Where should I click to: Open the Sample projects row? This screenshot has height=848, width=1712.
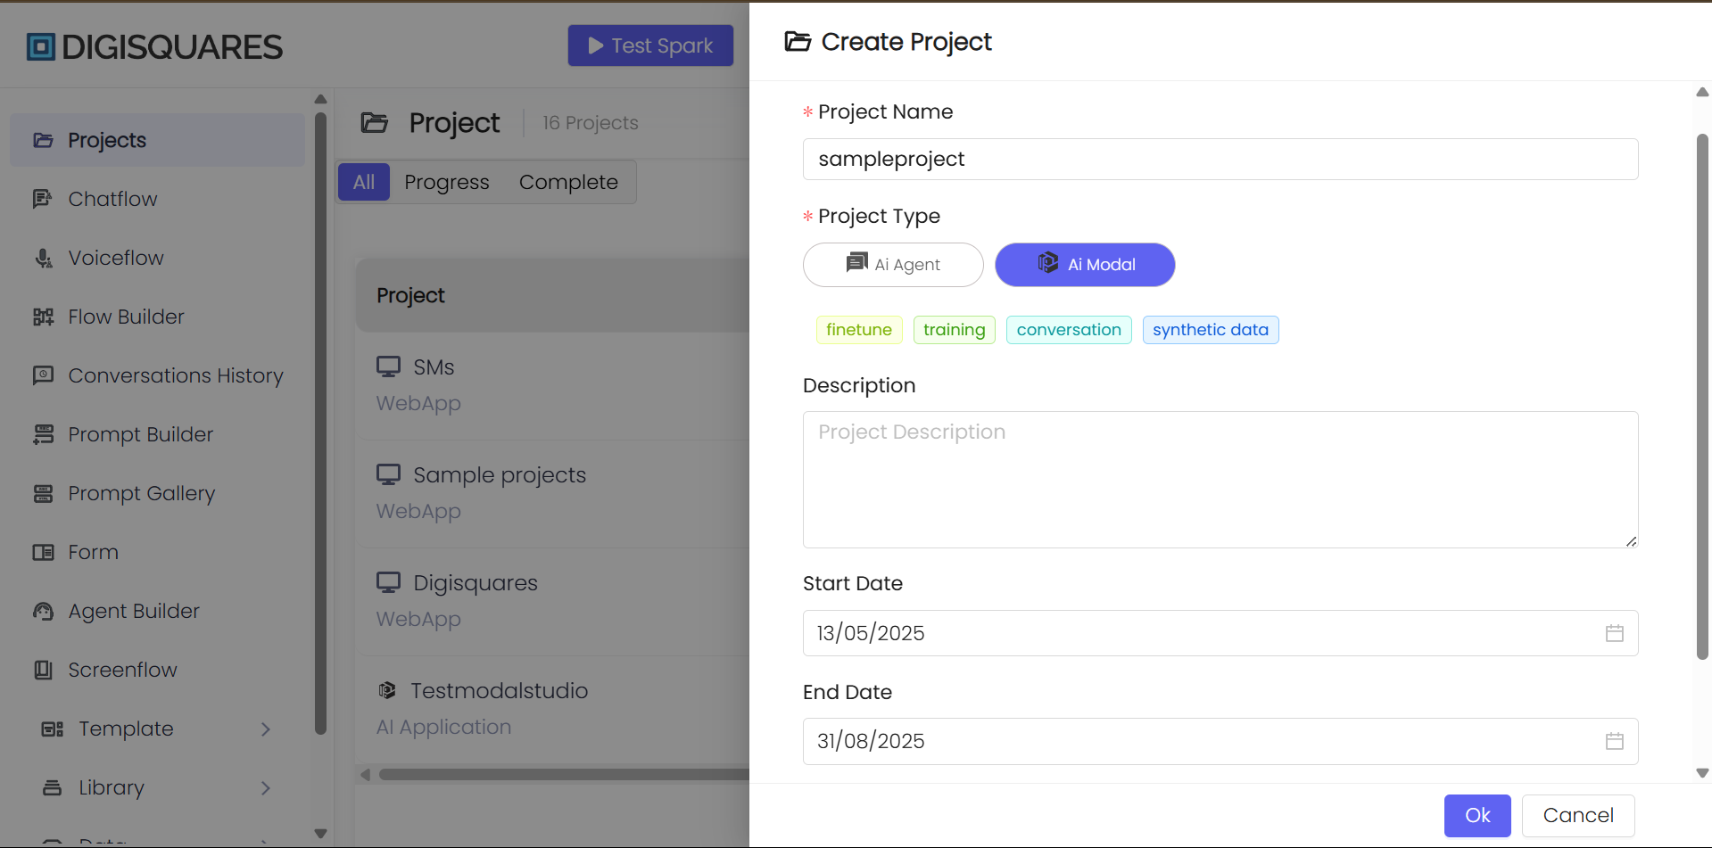click(x=553, y=493)
